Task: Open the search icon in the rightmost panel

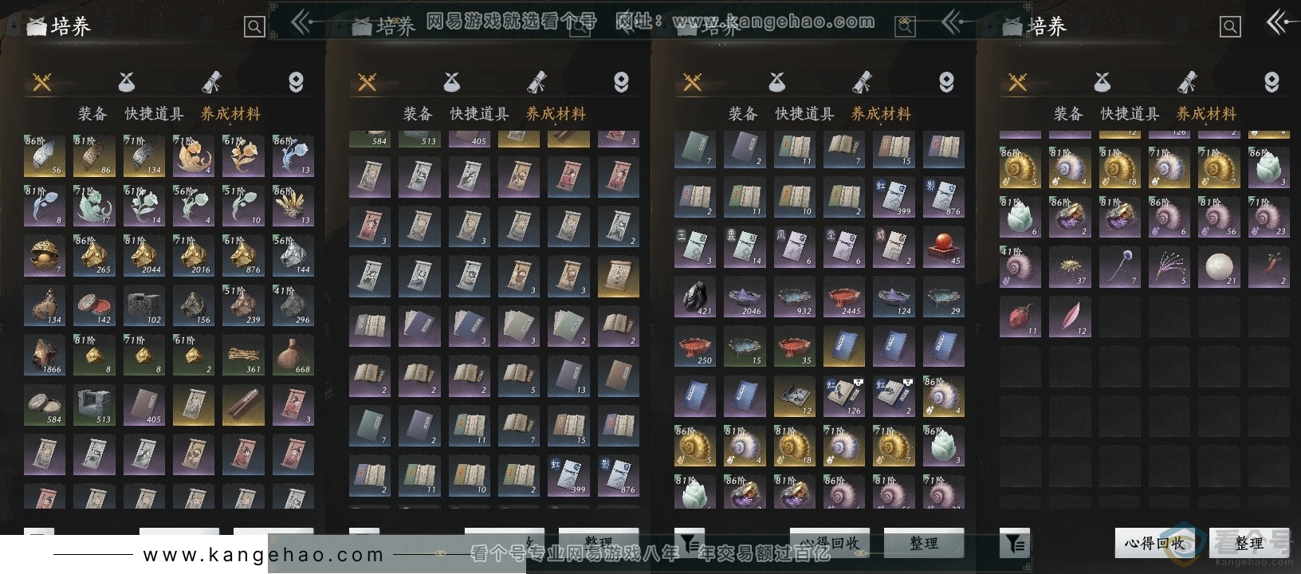Action: [x=1230, y=27]
